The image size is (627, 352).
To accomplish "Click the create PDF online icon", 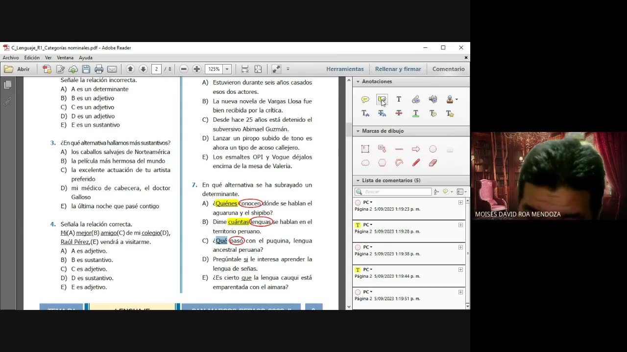I will pos(47,69).
